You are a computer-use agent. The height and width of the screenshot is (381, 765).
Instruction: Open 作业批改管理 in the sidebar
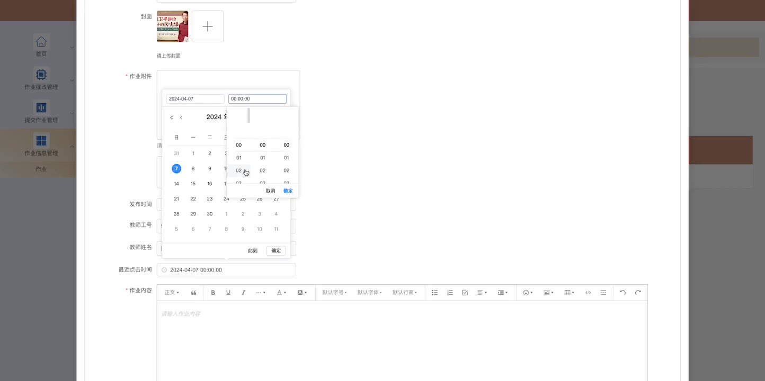point(41,79)
